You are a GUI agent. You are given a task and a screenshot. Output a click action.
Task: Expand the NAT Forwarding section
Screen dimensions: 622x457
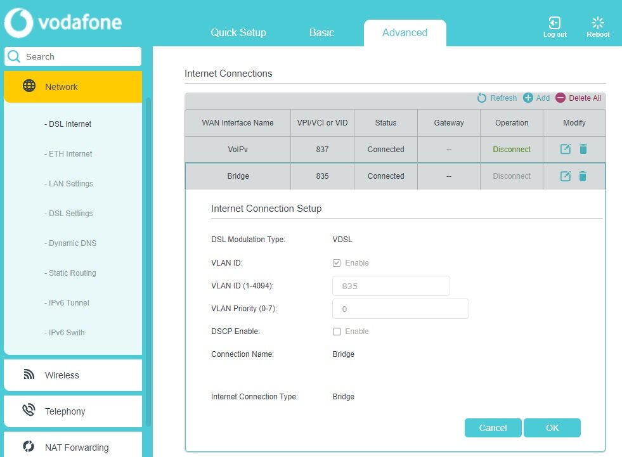click(x=73, y=445)
